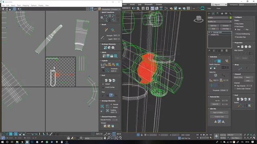Click the object color swatch beside name field
Image resolution: width=257 pixels, height=144 pixels.
click(230, 18)
